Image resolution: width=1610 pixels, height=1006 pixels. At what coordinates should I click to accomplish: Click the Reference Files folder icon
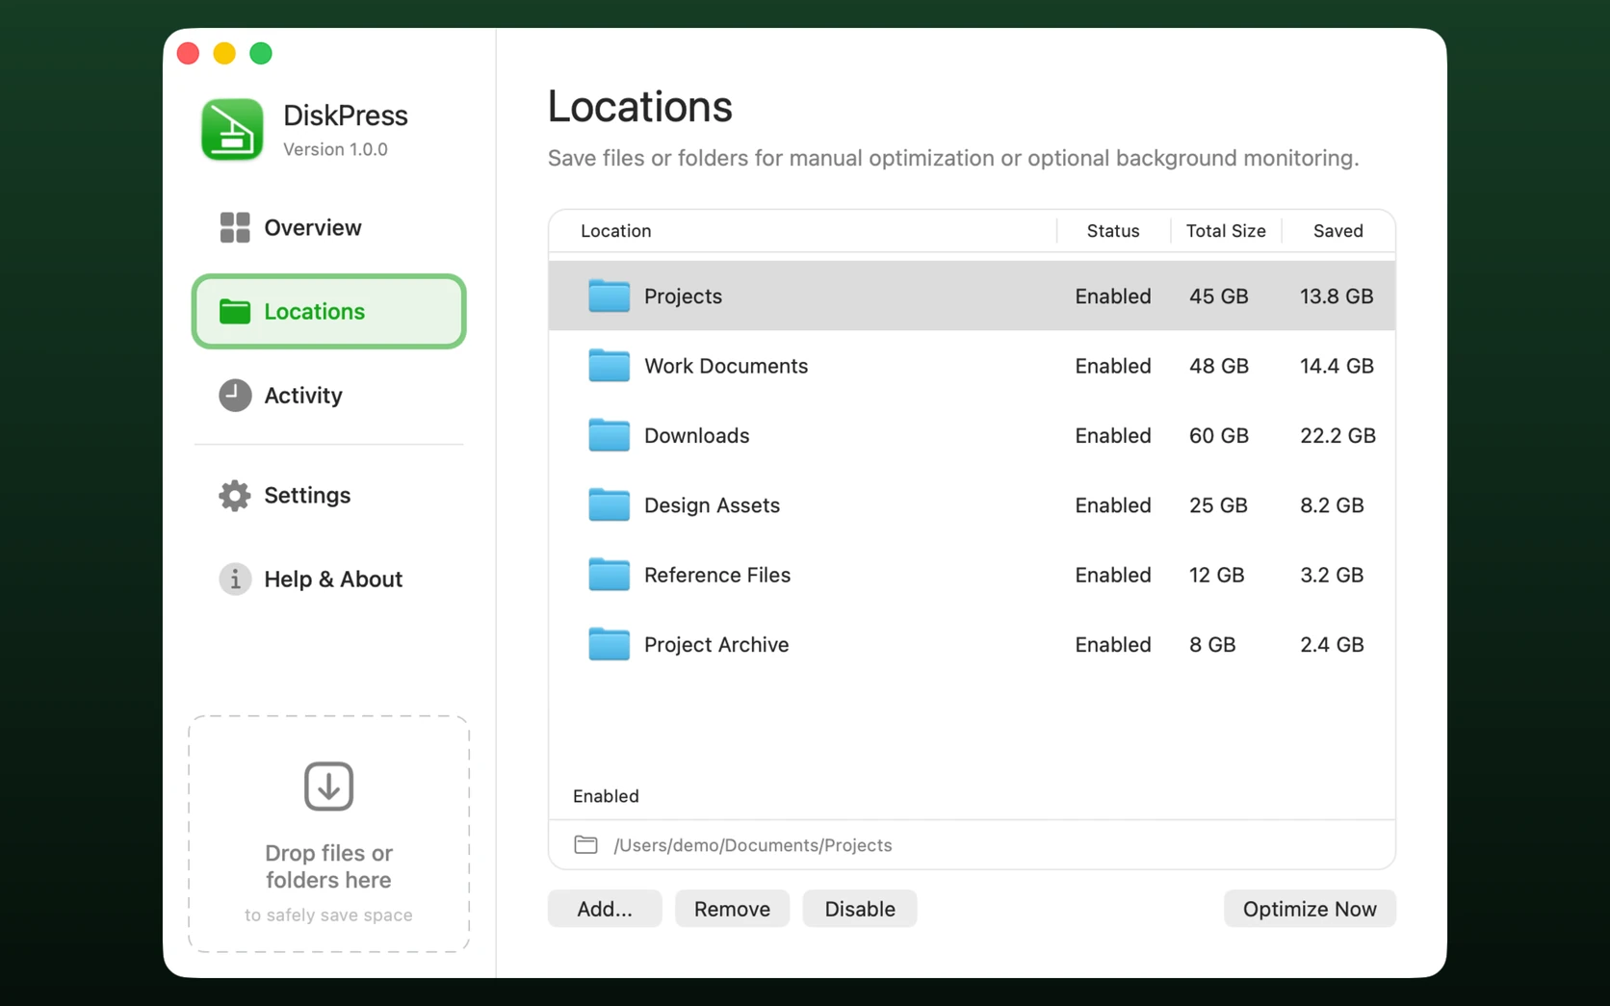click(609, 575)
